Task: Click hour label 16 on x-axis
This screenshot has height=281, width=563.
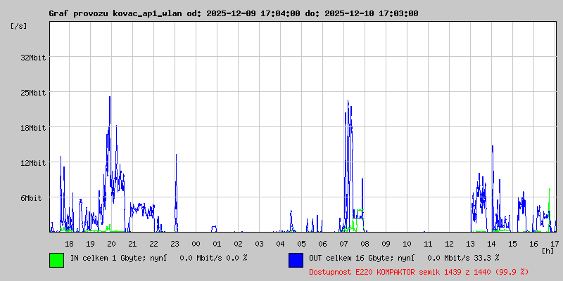Action: click(534, 244)
